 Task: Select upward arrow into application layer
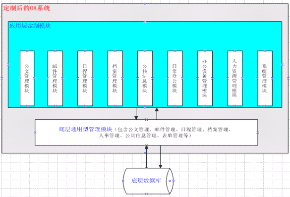pos(157,113)
